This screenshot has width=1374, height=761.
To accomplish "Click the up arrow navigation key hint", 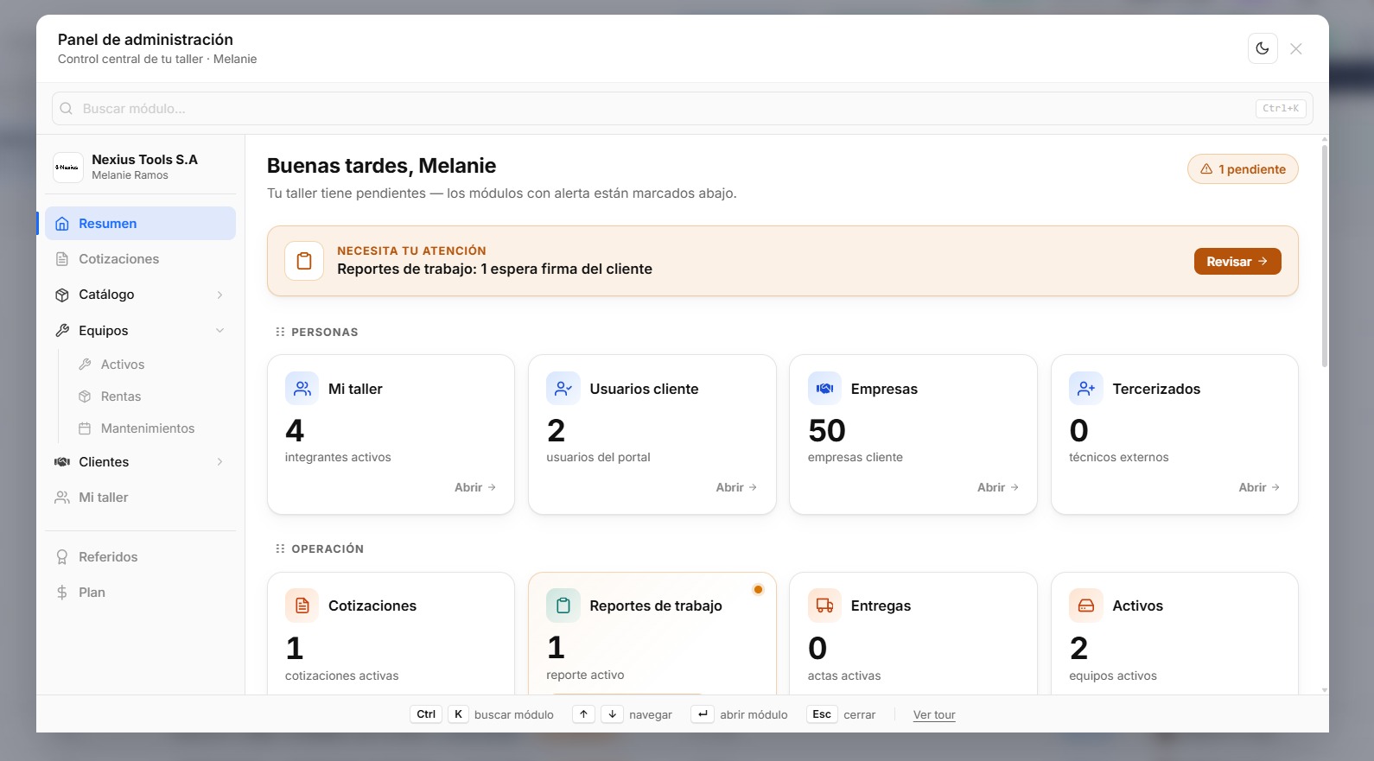I will pyautogui.click(x=584, y=714).
